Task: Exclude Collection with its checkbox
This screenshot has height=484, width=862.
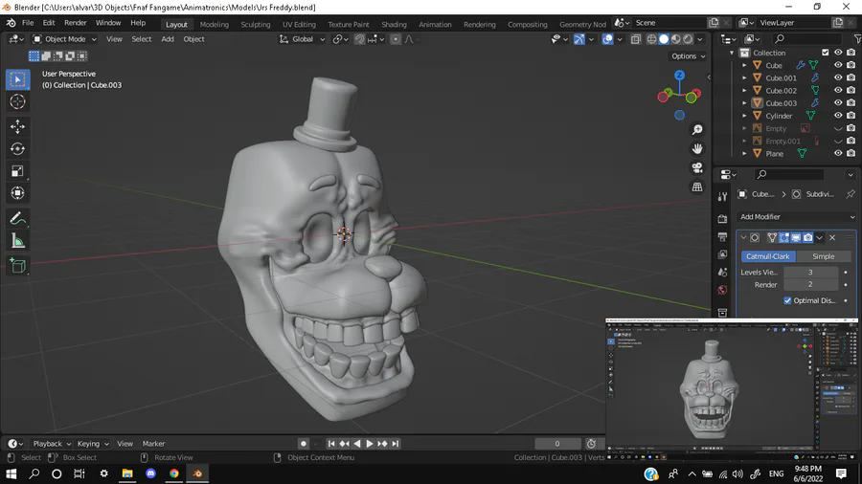Action: [x=826, y=53]
